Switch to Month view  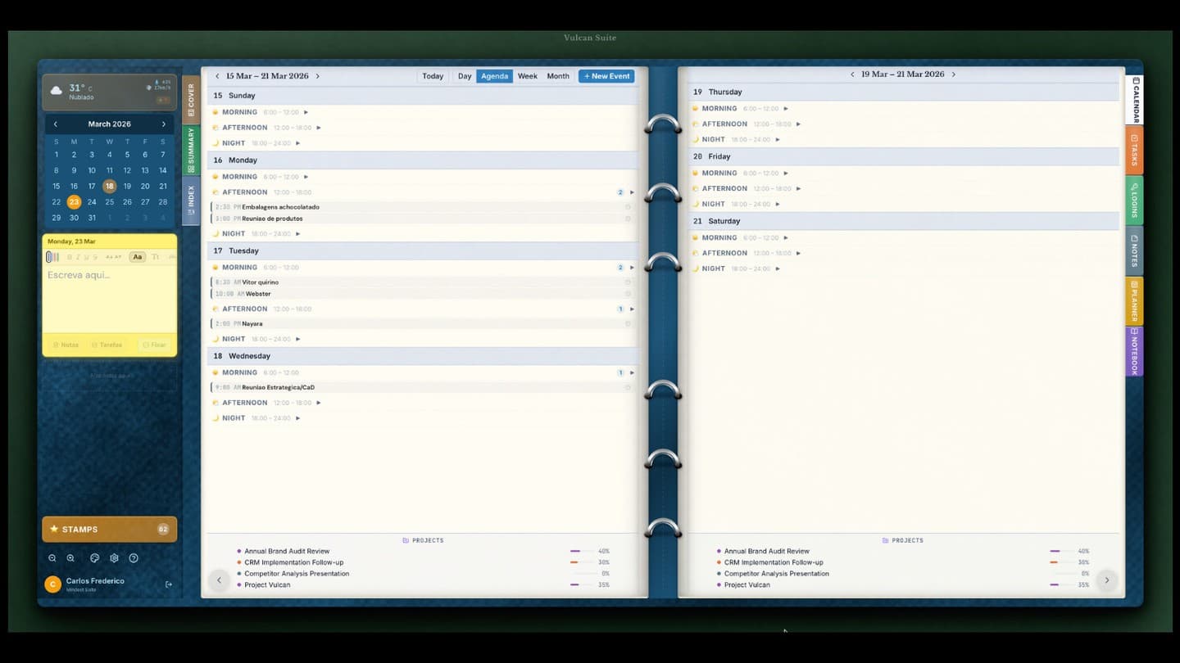pyautogui.click(x=558, y=76)
